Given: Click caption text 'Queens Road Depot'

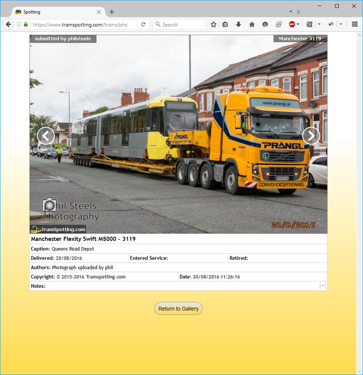Looking at the screenshot, I should pyautogui.click(x=73, y=249).
